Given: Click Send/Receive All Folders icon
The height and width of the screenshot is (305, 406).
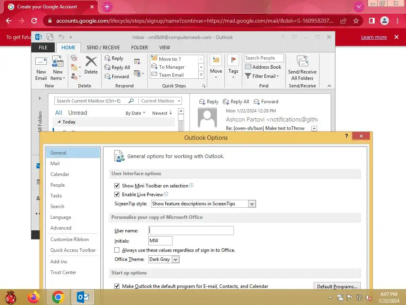Looking at the screenshot, I should coord(302,68).
